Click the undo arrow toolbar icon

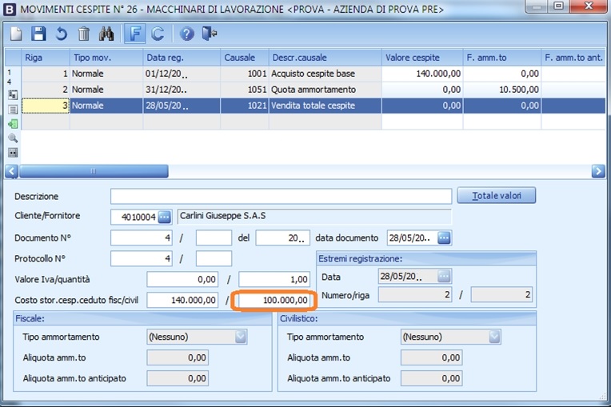(61, 34)
